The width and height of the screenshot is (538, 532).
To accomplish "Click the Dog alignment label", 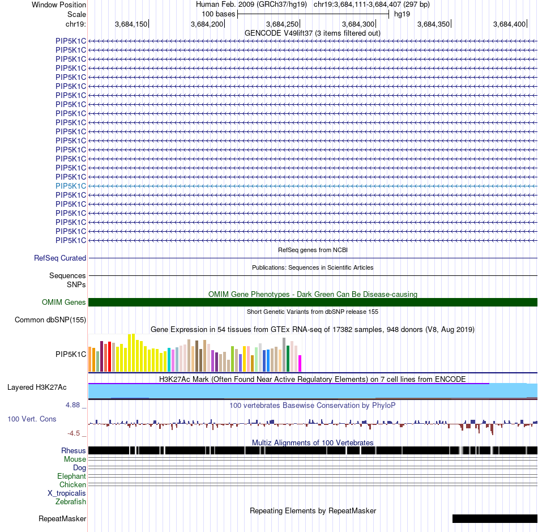I will pos(80,468).
